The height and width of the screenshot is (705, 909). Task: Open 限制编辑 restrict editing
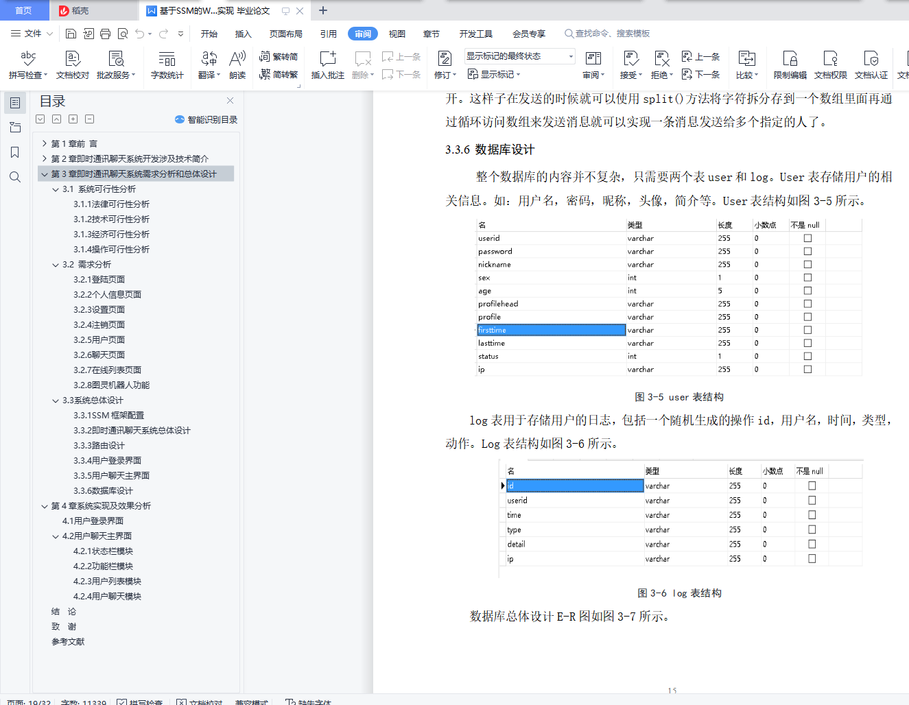click(790, 64)
